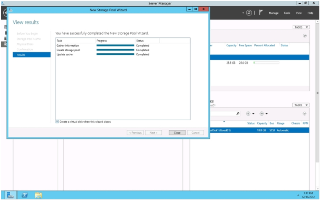The image size is (321, 201).
Task: Select the highlighted storage pool row
Action: pyautogui.click(x=260, y=57)
